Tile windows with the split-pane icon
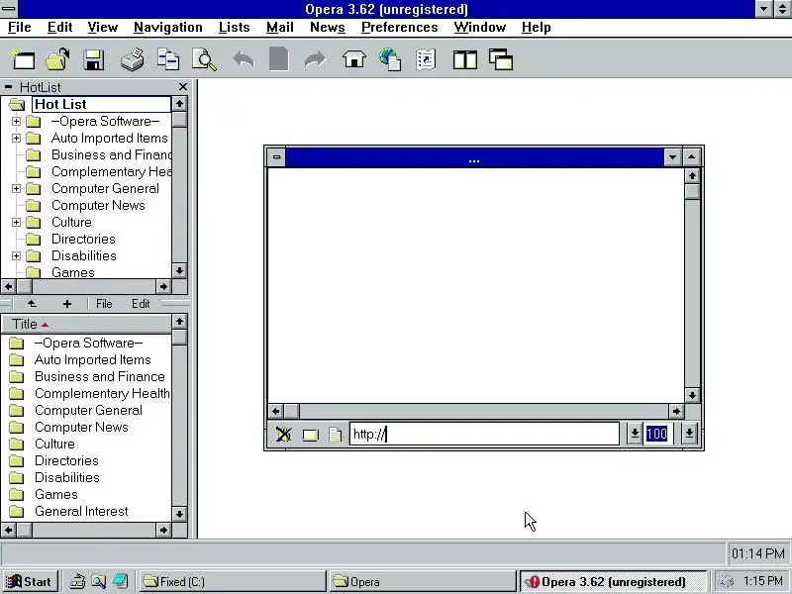The height and width of the screenshot is (594, 792). pyautogui.click(x=464, y=59)
